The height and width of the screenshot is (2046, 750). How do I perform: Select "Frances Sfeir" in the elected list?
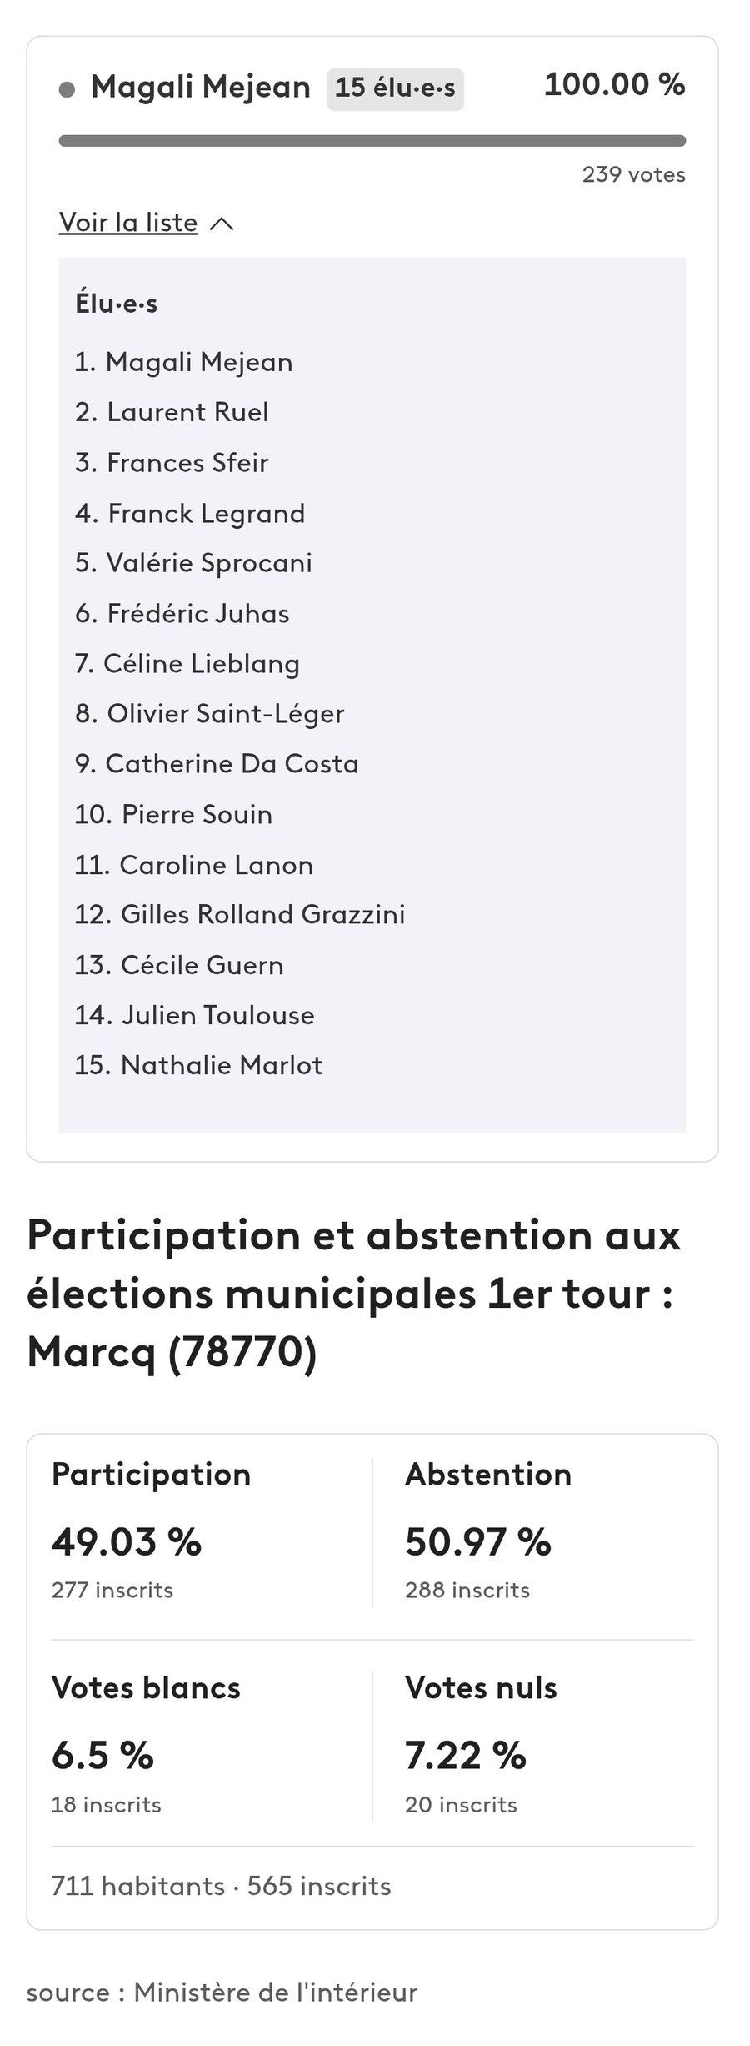point(187,462)
